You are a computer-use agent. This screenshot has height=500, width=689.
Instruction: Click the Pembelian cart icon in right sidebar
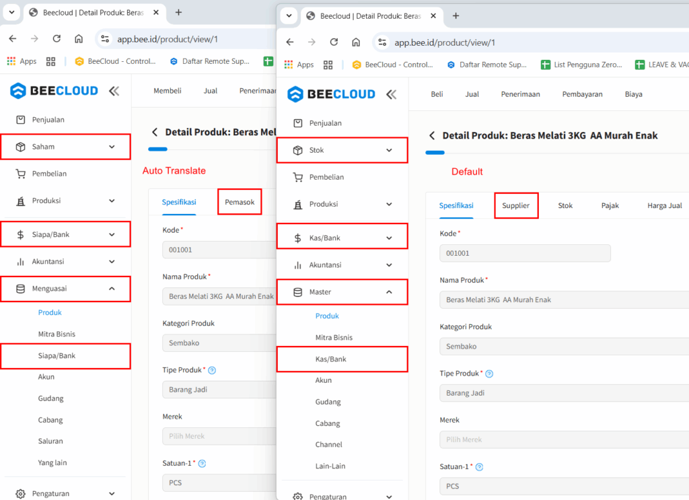298,178
